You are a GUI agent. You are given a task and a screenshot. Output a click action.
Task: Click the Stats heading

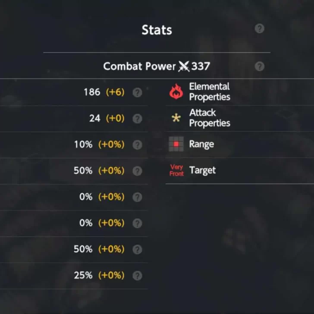click(x=157, y=30)
